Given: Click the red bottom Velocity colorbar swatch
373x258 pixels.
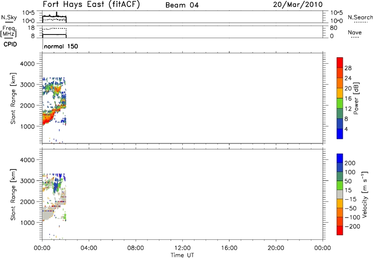Looking at the screenshot, I should click(340, 231).
